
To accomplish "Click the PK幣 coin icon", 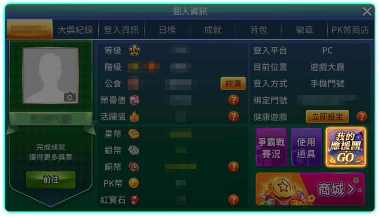I will tap(134, 183).
